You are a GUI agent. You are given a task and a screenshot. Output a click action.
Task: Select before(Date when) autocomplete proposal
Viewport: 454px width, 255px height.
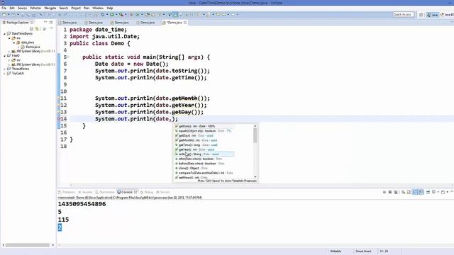[205, 164]
